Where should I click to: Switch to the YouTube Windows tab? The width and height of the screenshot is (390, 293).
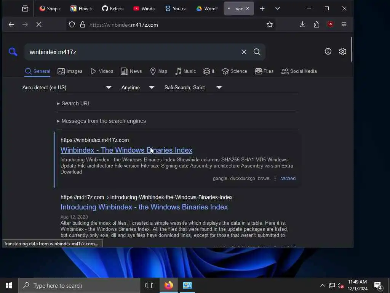pyautogui.click(x=144, y=9)
